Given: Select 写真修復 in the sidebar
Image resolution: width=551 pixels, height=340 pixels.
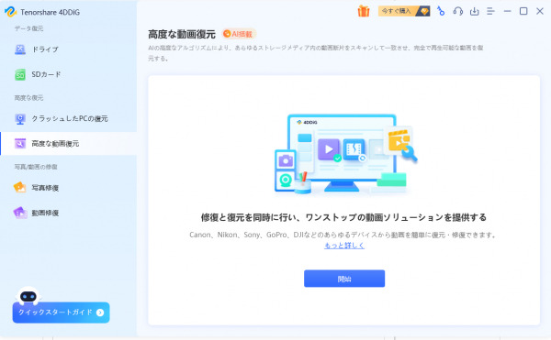Looking at the screenshot, I should tap(69, 188).
